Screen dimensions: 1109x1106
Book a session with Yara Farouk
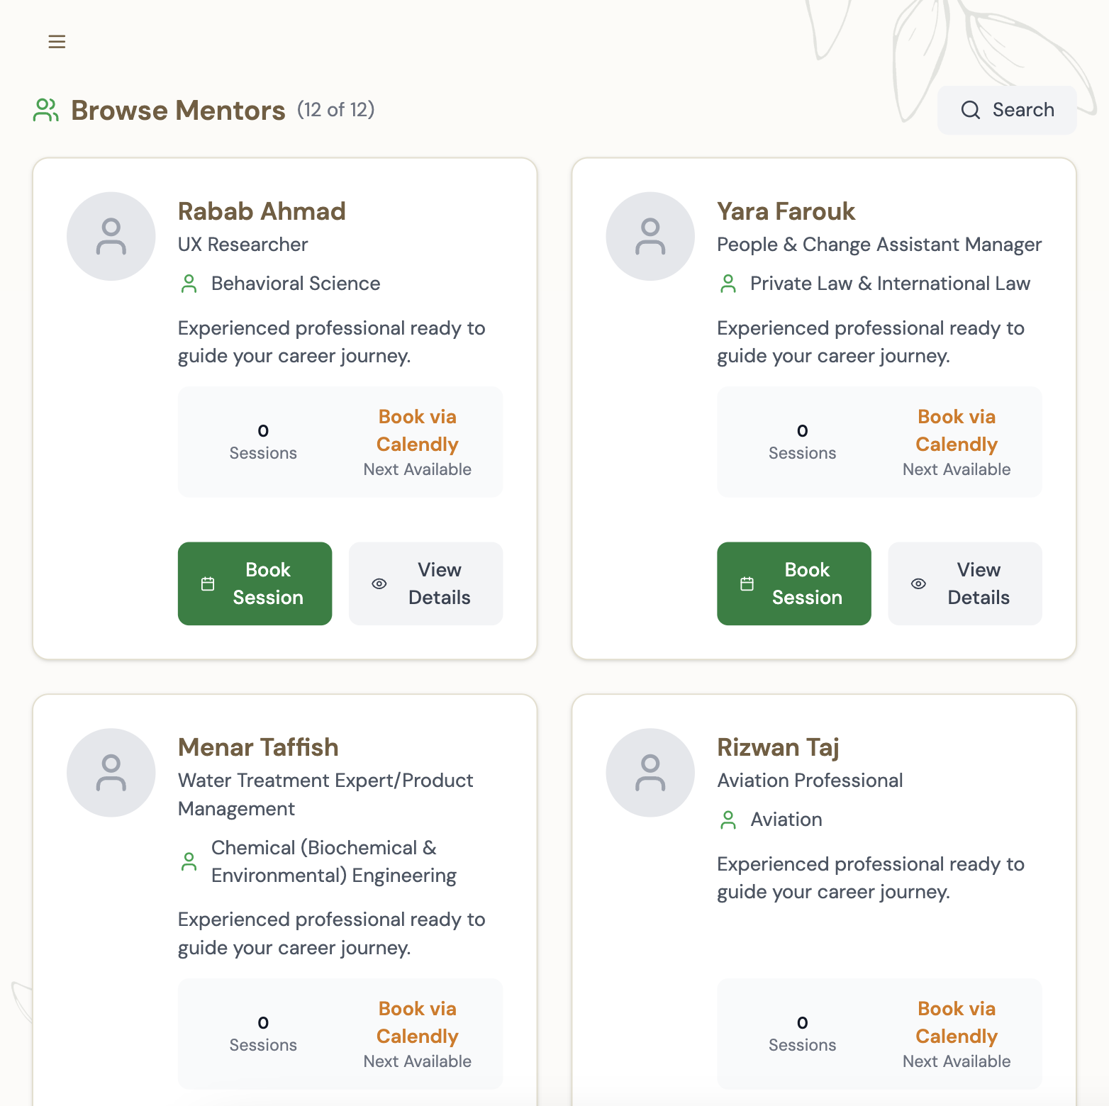click(793, 583)
